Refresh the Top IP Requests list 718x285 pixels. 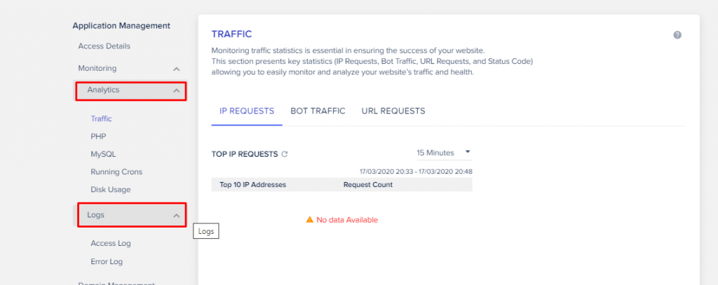[x=285, y=154]
